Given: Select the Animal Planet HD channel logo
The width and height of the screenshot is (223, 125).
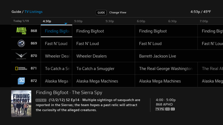Looking at the screenshot, I should [x=21, y=31].
